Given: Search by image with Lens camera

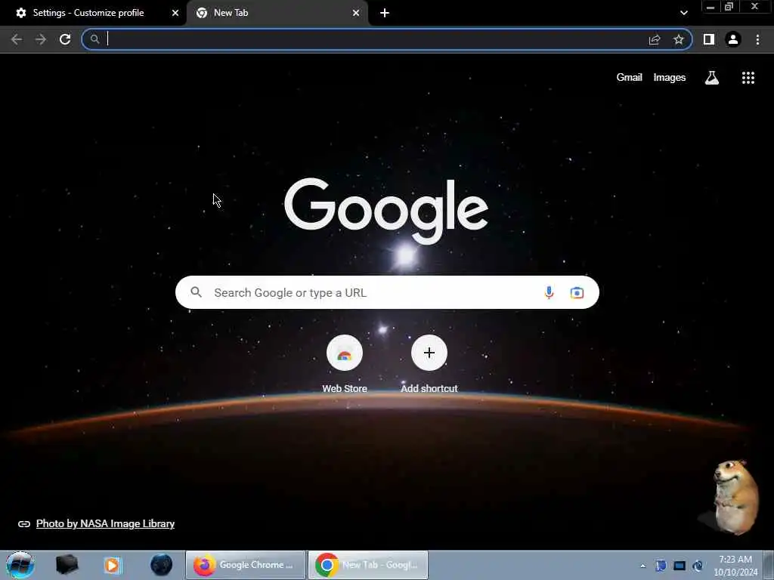Looking at the screenshot, I should 577,292.
